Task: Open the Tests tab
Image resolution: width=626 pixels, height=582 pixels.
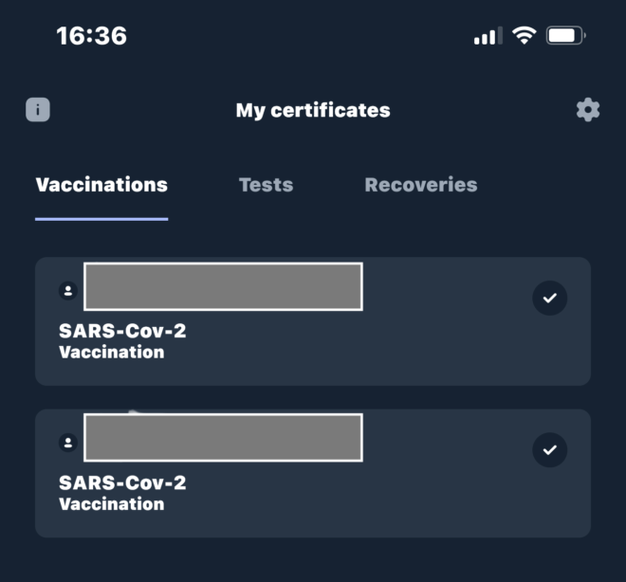Action: (x=266, y=185)
